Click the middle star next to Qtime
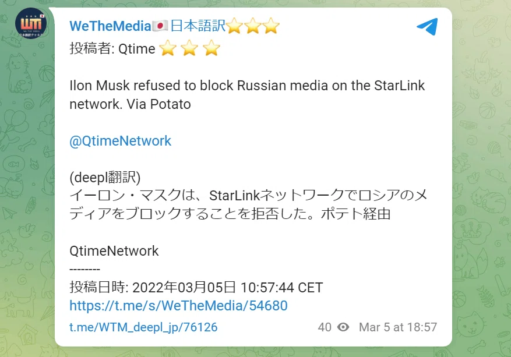511x357 pixels. 189,48
